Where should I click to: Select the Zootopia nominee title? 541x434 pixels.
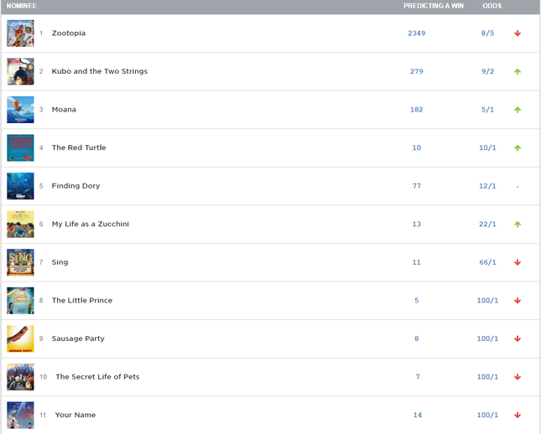click(69, 33)
